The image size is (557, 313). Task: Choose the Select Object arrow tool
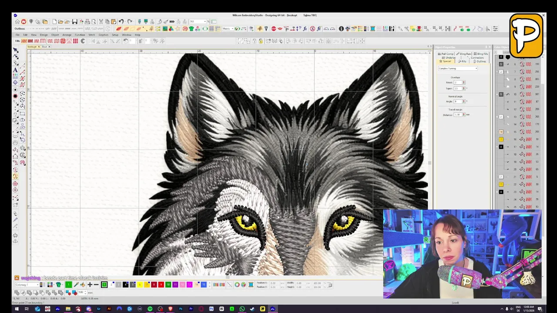pos(15,50)
